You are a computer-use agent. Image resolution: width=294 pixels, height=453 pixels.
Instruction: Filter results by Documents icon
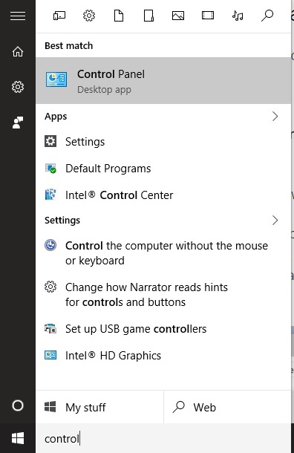119,16
